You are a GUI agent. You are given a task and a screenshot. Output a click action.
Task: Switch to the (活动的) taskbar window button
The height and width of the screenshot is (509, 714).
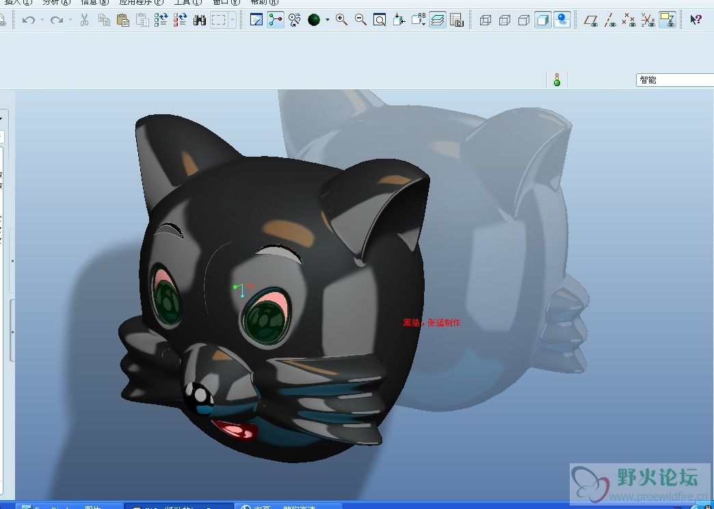click(179, 506)
